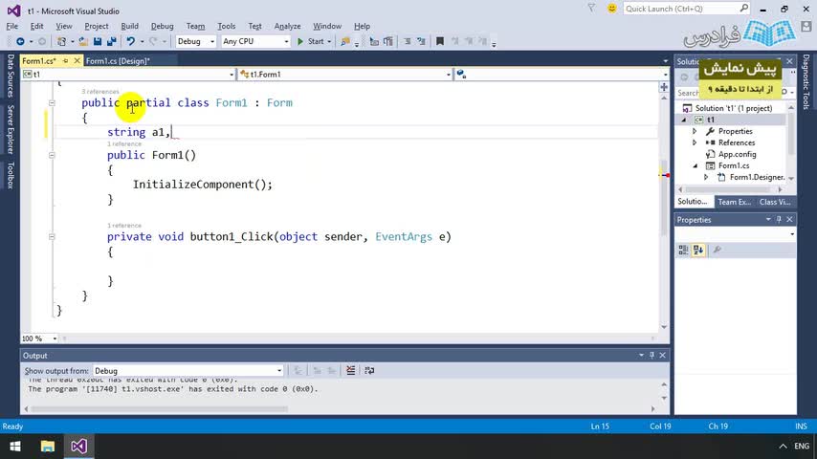The height and width of the screenshot is (459, 817).
Task: Click the Start debugging button
Action: [311, 42]
